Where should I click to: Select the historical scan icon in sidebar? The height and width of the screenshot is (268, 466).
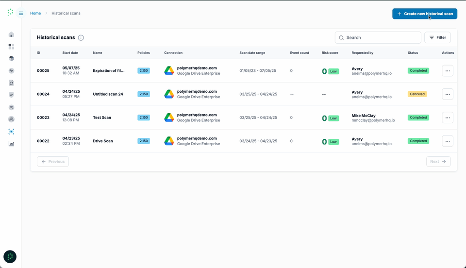(11, 132)
